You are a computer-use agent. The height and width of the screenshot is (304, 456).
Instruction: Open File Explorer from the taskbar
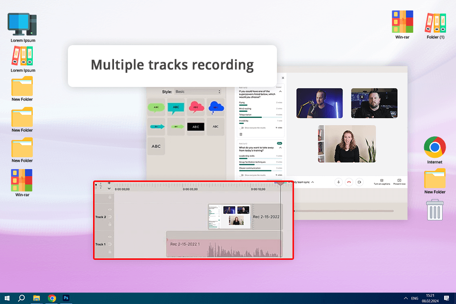[37, 298]
